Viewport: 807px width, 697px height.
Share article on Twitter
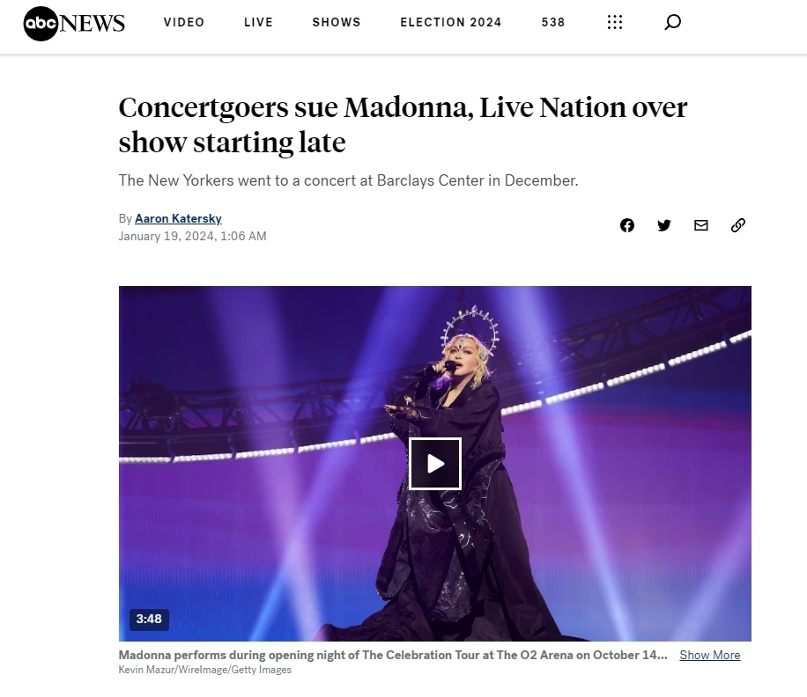[664, 225]
